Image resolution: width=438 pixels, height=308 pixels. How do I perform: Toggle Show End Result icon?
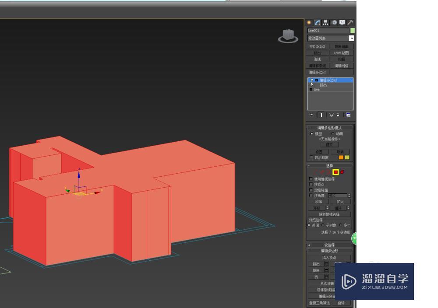[321, 115]
